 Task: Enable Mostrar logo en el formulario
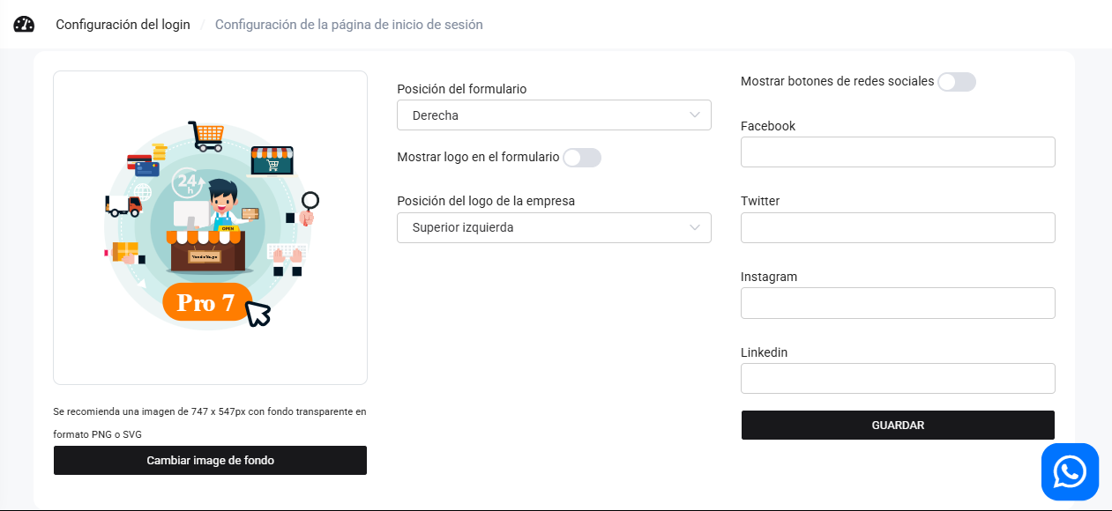coord(582,157)
